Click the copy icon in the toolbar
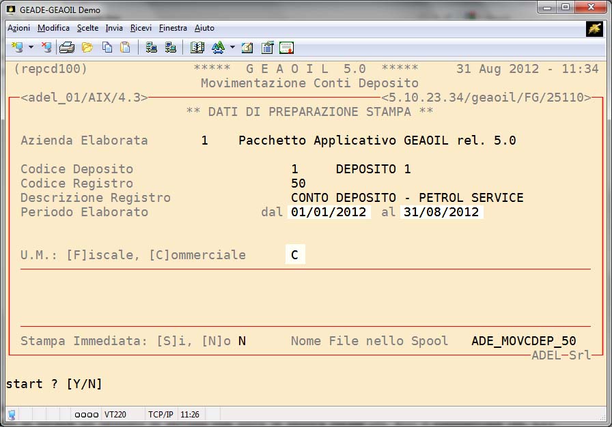The height and width of the screenshot is (427, 612). point(107,48)
